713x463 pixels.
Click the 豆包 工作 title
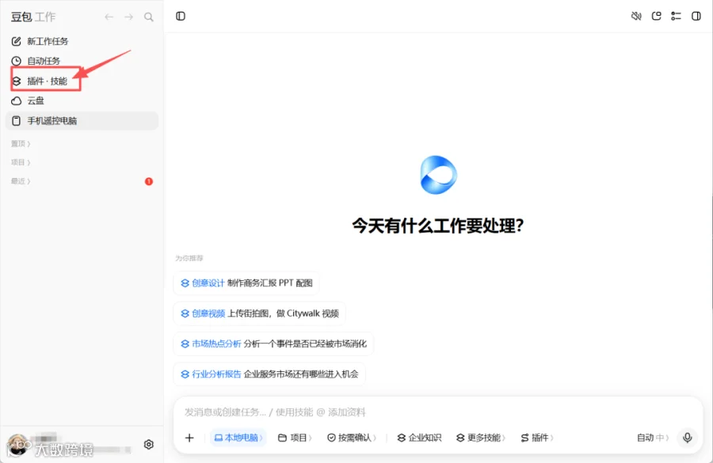click(x=33, y=17)
